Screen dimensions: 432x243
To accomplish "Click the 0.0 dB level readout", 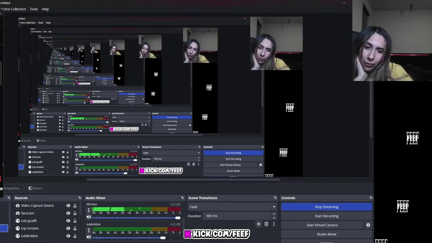I will (x=175, y=204).
